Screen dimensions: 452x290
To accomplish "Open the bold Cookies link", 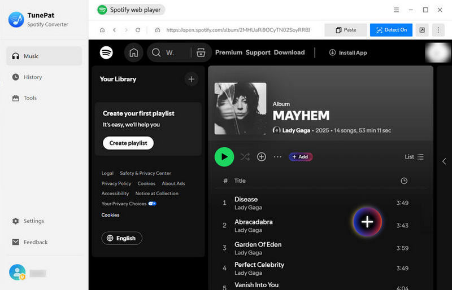I will (110, 215).
